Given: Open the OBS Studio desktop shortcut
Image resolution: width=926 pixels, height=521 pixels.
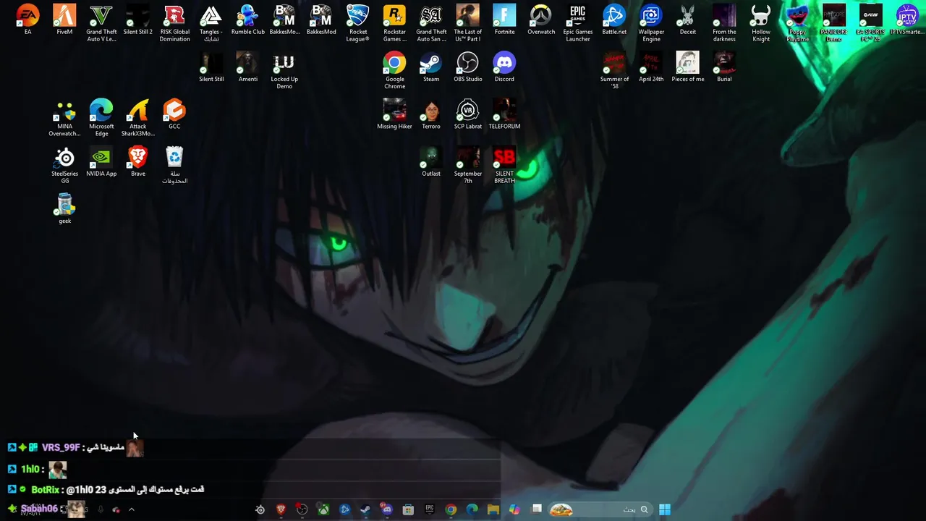Looking at the screenshot, I should [x=468, y=67].
